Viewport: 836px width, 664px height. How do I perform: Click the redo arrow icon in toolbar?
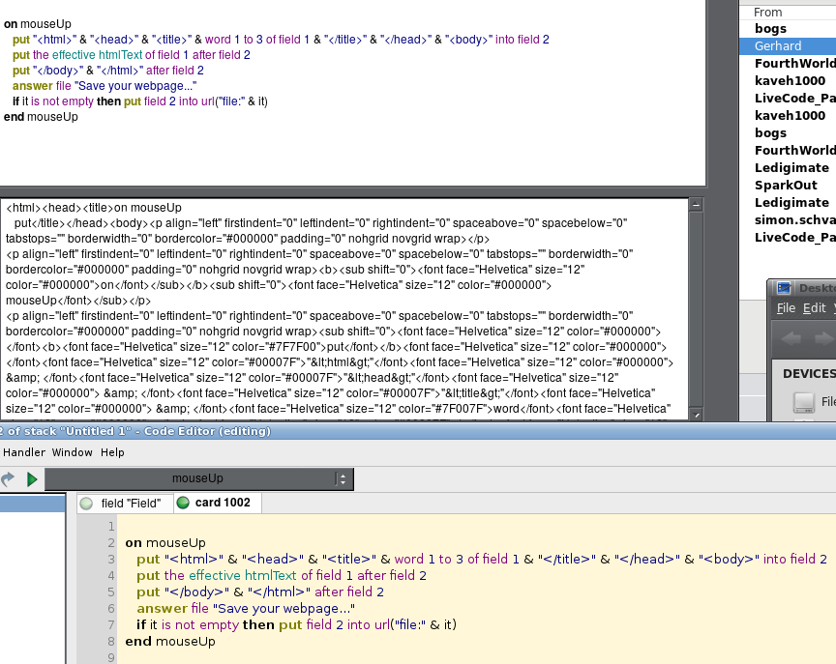coord(8,479)
